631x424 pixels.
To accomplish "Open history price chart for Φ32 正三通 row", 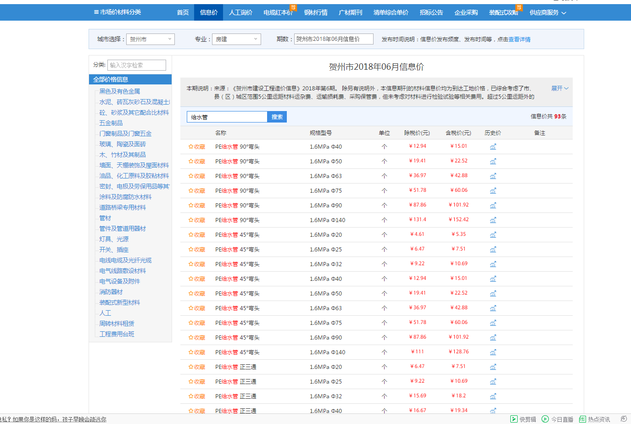I will point(493,396).
